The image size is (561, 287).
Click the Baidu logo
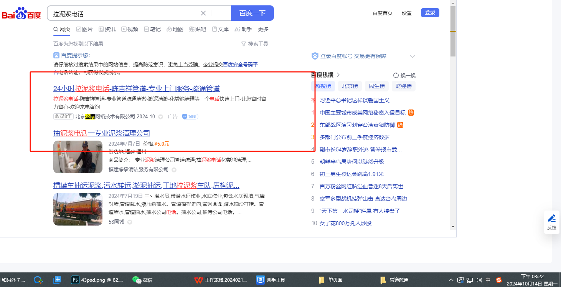pos(21,13)
